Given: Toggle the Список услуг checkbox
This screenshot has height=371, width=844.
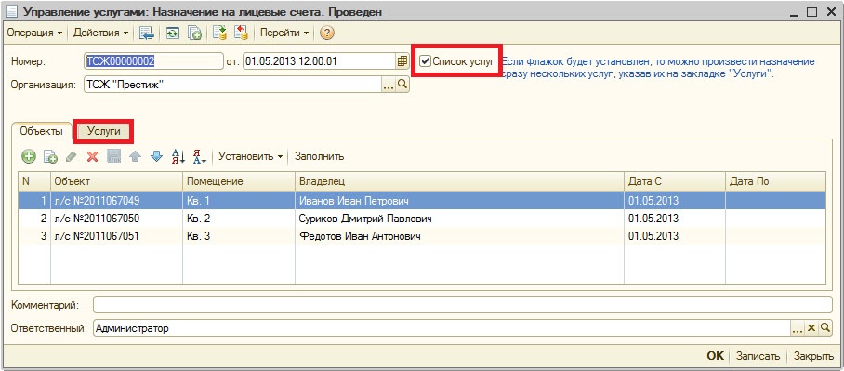Looking at the screenshot, I should (x=426, y=61).
